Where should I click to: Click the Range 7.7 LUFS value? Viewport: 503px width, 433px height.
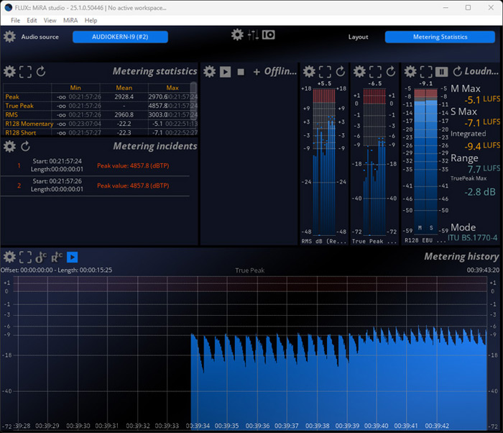click(484, 168)
